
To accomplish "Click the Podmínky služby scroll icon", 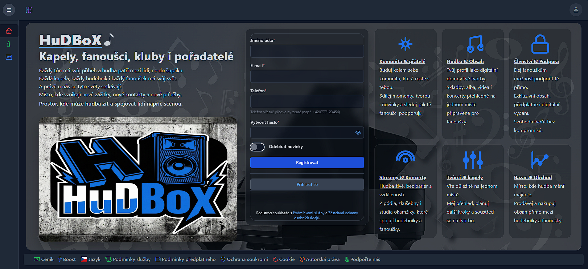I will pyautogui.click(x=108, y=259).
